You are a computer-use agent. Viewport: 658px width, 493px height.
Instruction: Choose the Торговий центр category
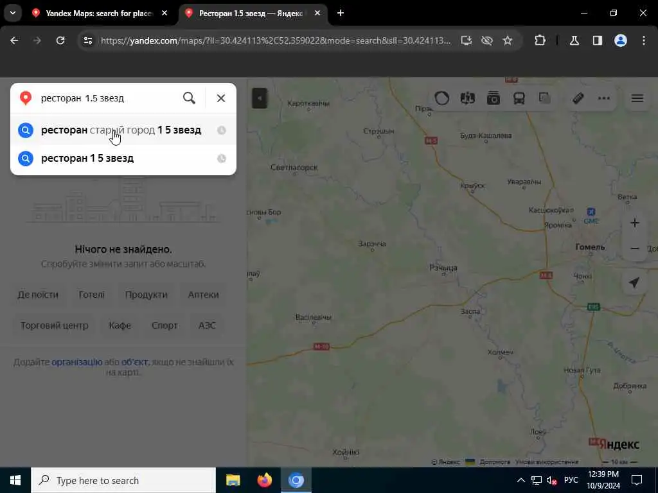(x=55, y=325)
